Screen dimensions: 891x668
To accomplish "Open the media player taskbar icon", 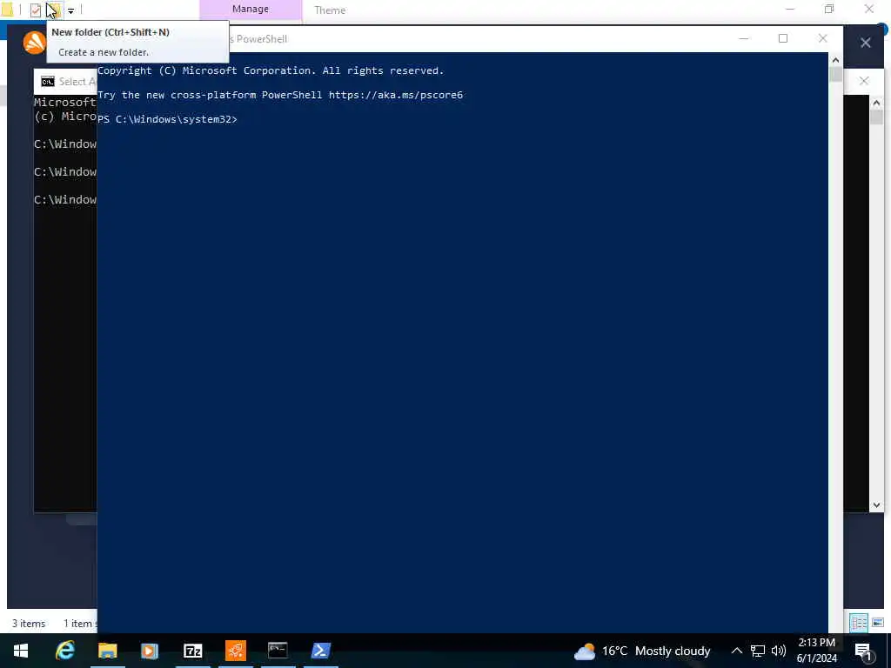I will [x=150, y=651].
